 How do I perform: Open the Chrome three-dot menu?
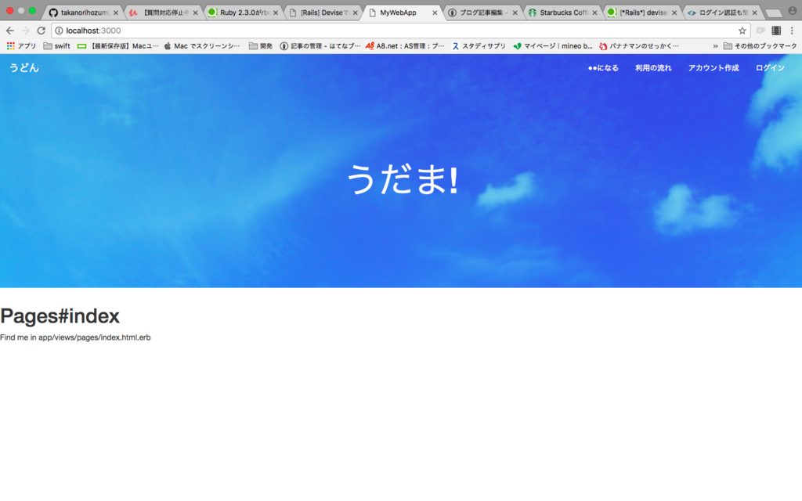point(792,31)
